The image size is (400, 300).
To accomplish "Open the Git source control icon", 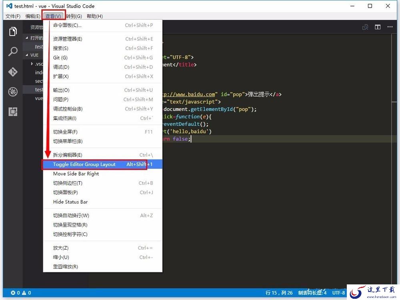I will (13, 72).
